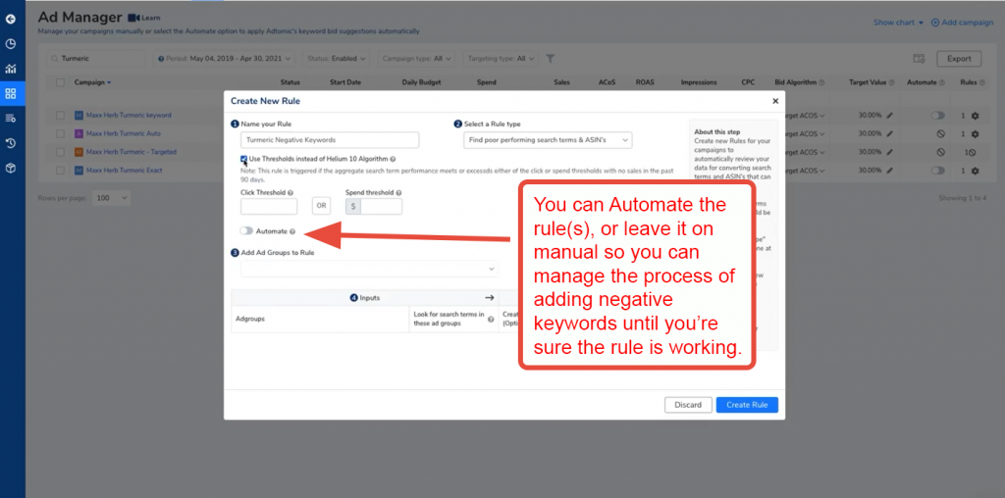
Task: Open Maxx Herb Turmeric - Targeted campaign link
Action: (132, 152)
